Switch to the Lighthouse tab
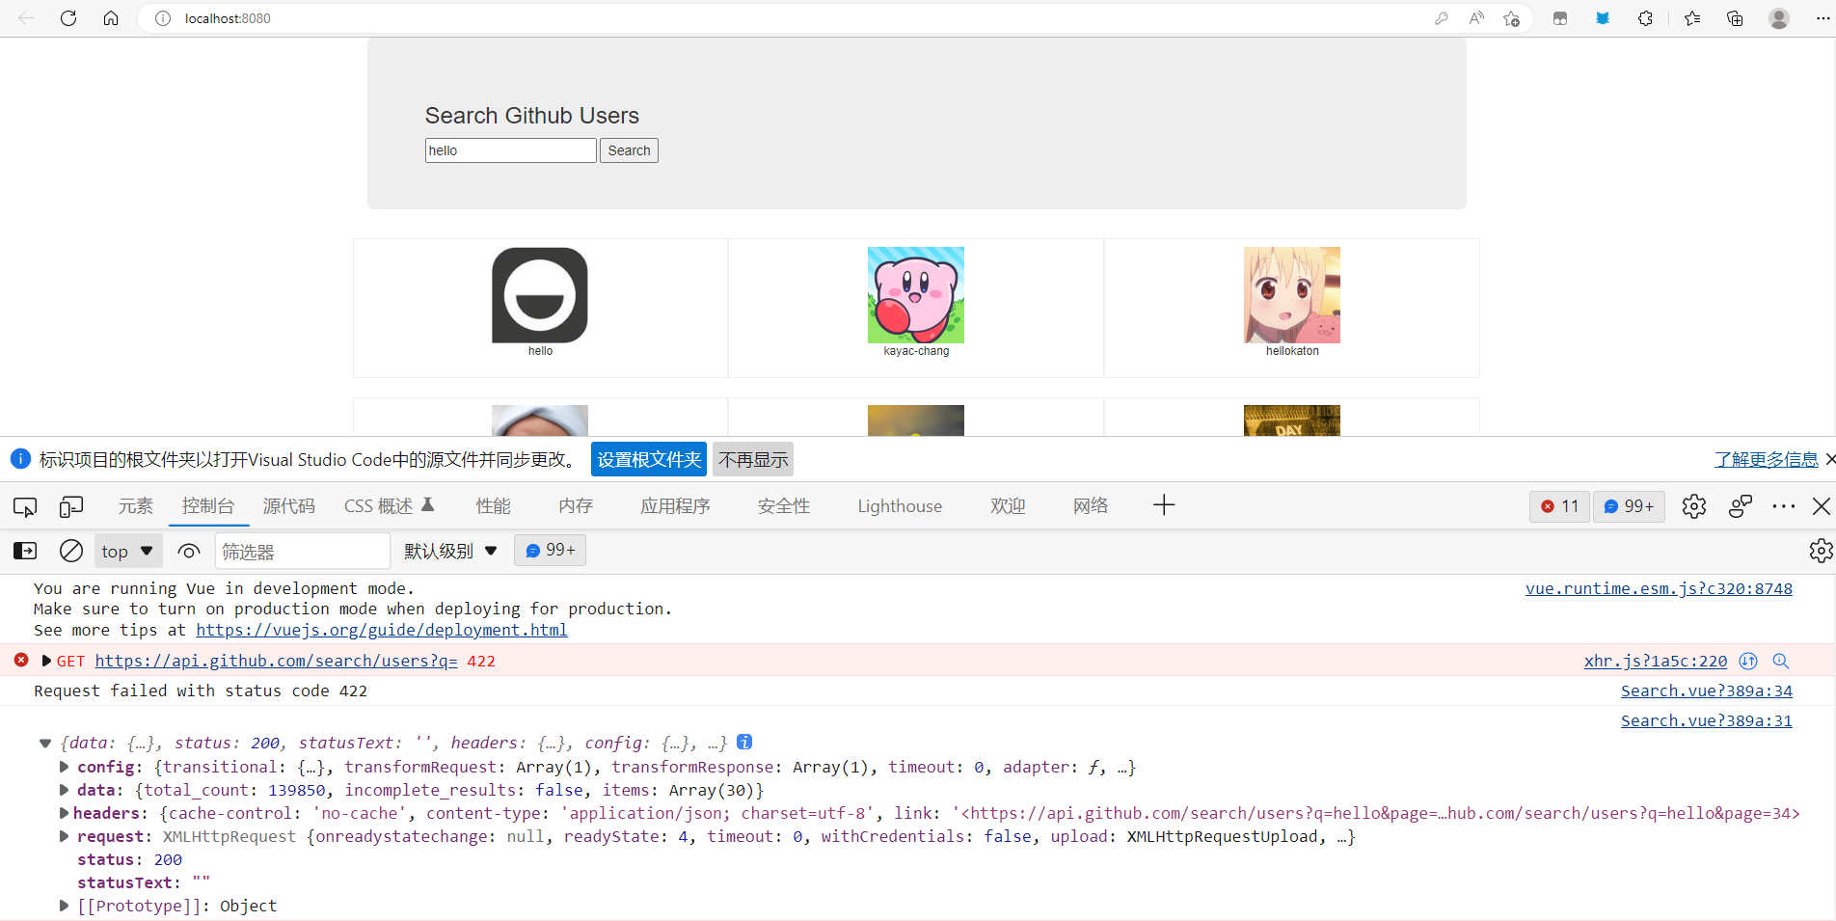 pyautogui.click(x=900, y=506)
